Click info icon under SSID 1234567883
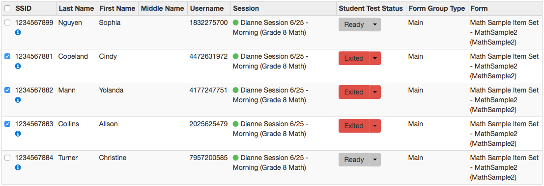The image size is (544, 186). [18, 134]
